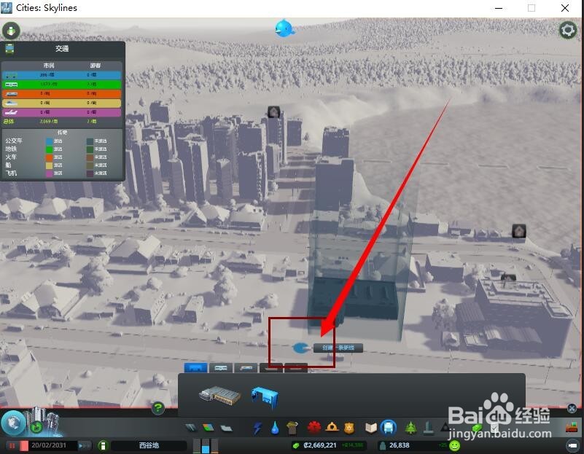Viewport: 584px width, 454px height.
Task: Change simulation speed with the arrows
Action: (x=84, y=445)
